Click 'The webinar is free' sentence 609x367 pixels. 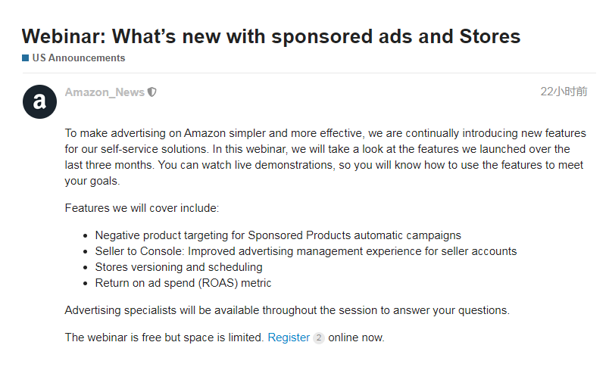click(164, 337)
